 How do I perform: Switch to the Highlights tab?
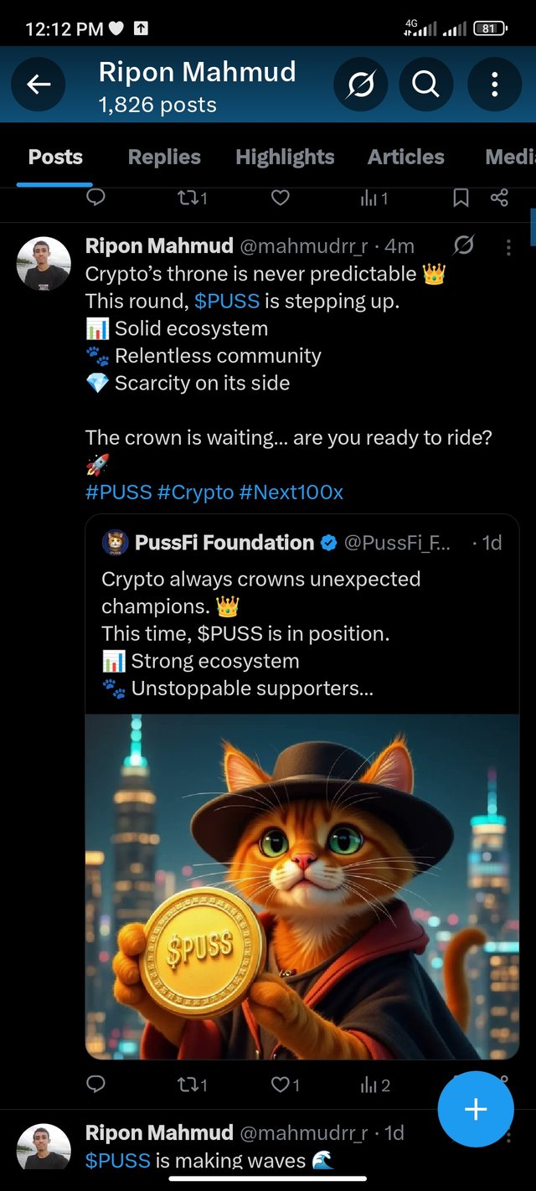[285, 157]
